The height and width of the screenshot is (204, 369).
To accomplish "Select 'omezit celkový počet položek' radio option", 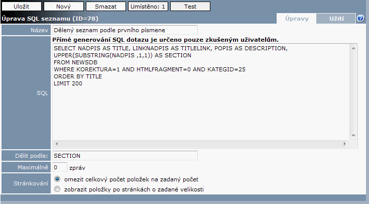I will (57, 179).
